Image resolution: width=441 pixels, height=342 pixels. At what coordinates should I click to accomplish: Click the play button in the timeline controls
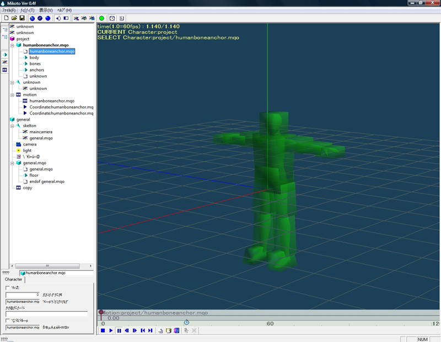111,330
